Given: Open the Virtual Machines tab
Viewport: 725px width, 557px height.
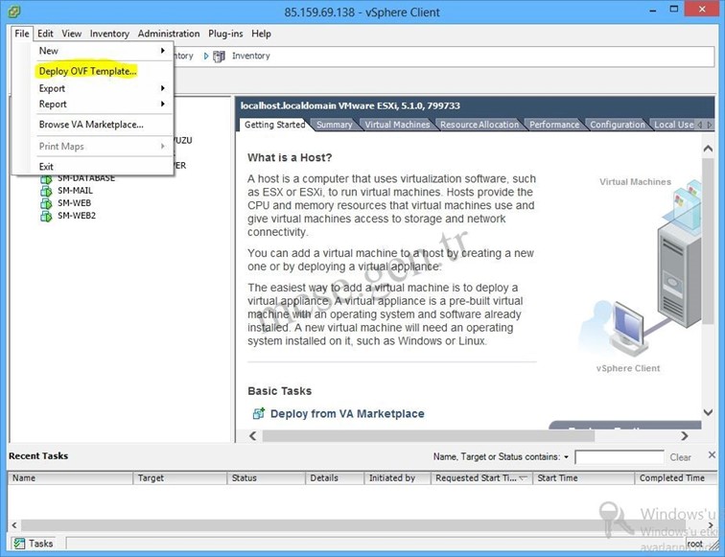Looking at the screenshot, I should [397, 125].
